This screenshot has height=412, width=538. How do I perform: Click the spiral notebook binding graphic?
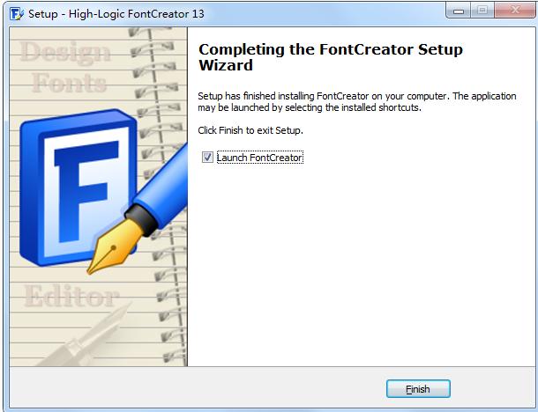click(x=159, y=197)
